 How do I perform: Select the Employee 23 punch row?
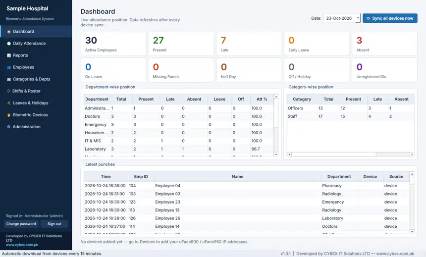tap(246, 202)
